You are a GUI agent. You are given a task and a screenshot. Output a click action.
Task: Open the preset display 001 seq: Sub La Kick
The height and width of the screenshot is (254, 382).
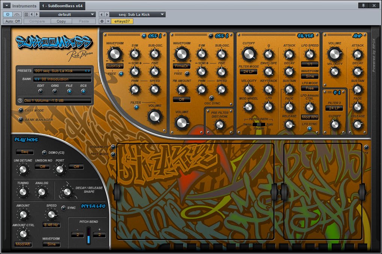62,71
